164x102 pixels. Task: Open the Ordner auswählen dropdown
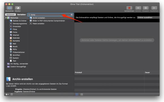click(148, 18)
